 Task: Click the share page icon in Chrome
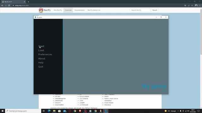189,6
